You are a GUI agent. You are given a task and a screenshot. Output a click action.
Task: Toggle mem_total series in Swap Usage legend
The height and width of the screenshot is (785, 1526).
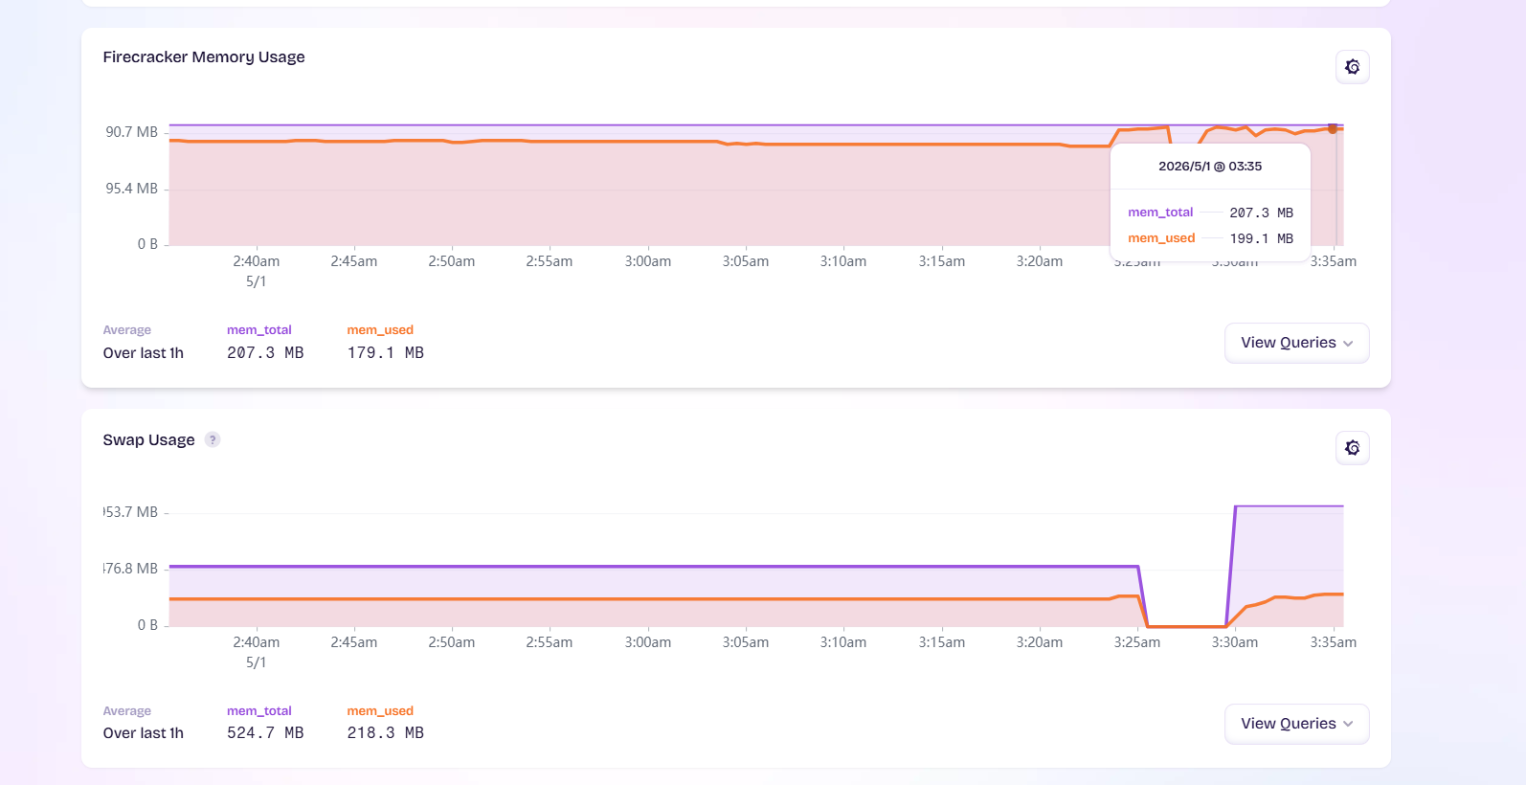click(x=258, y=711)
